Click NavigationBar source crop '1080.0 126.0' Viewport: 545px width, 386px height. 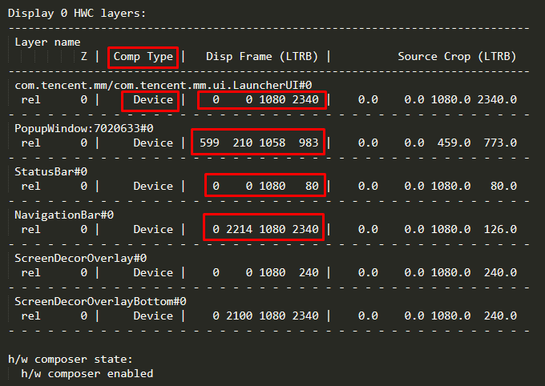point(474,230)
